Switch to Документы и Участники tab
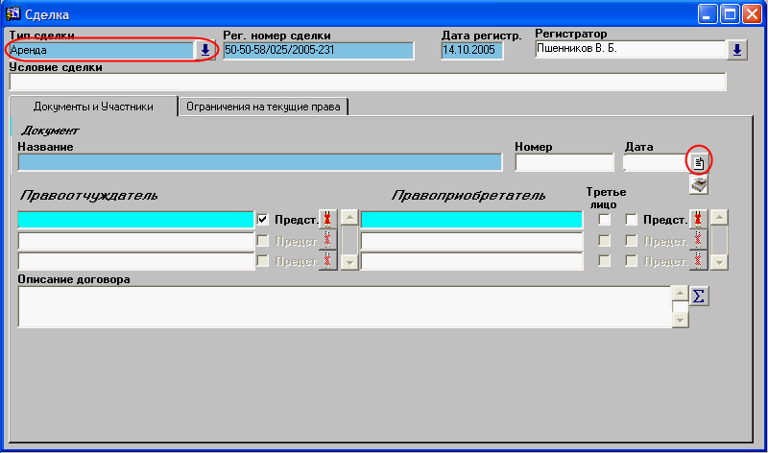768x453 pixels. (x=93, y=107)
